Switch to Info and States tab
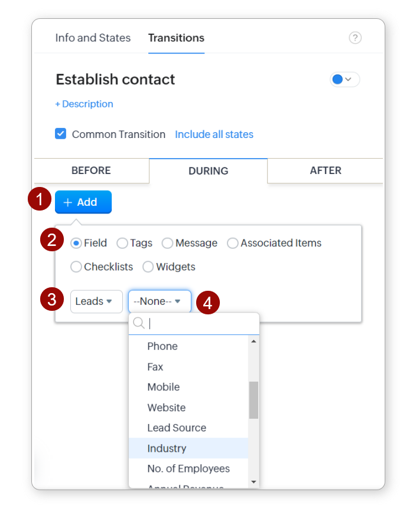416x509 pixels. 93,38
